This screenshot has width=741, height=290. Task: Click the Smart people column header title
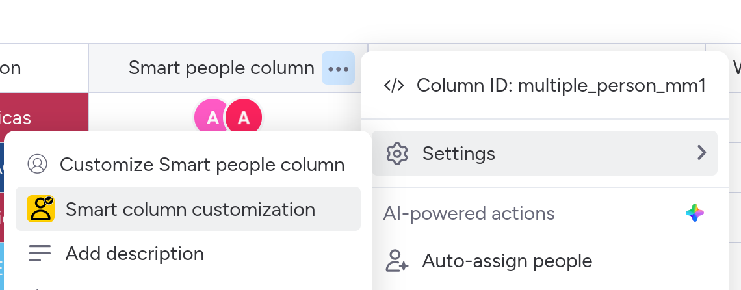click(x=221, y=68)
